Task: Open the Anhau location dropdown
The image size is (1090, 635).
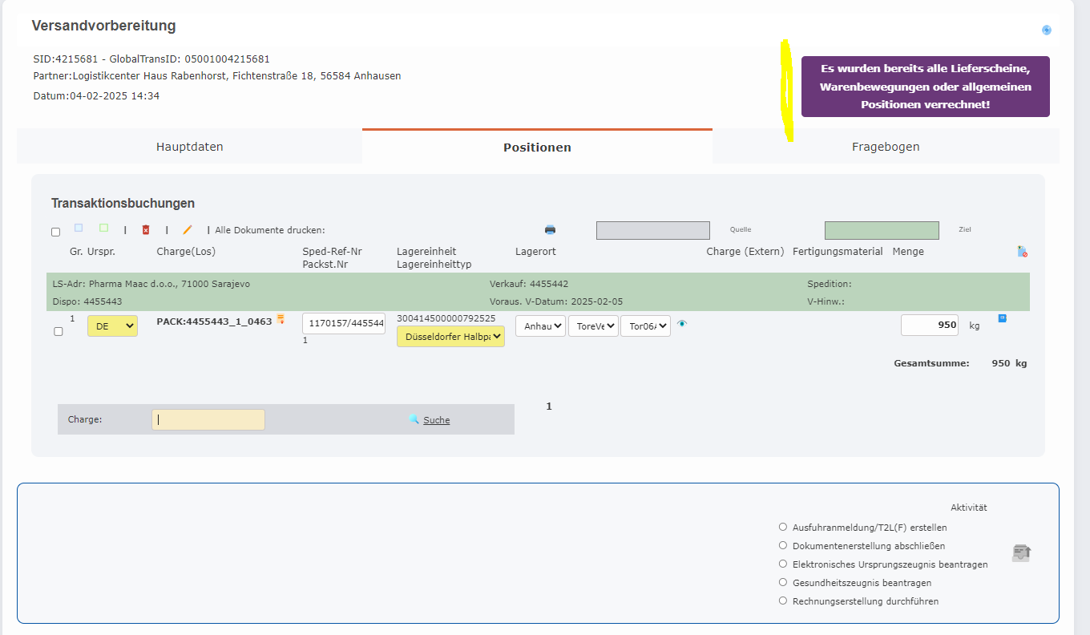Action: point(539,326)
